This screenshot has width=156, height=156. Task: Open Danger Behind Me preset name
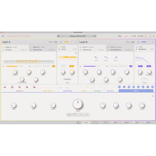[78, 36]
